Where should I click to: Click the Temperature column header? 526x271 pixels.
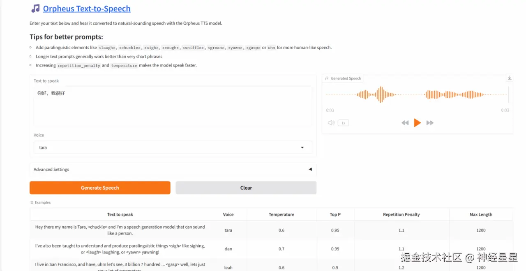click(281, 214)
